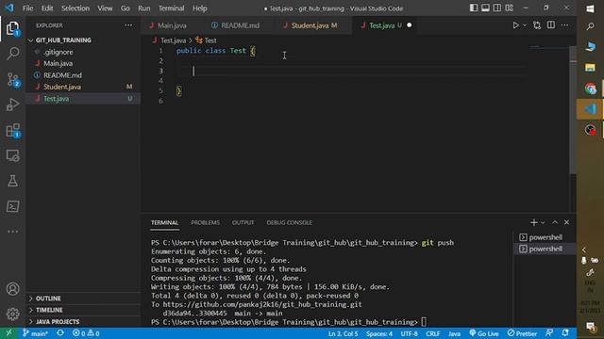The image size is (604, 339).
Task: Open the Manage gear settings
Action: point(12,314)
